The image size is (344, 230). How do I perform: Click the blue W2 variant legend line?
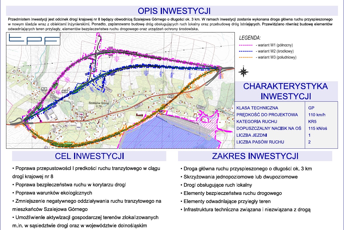coord(246,51)
